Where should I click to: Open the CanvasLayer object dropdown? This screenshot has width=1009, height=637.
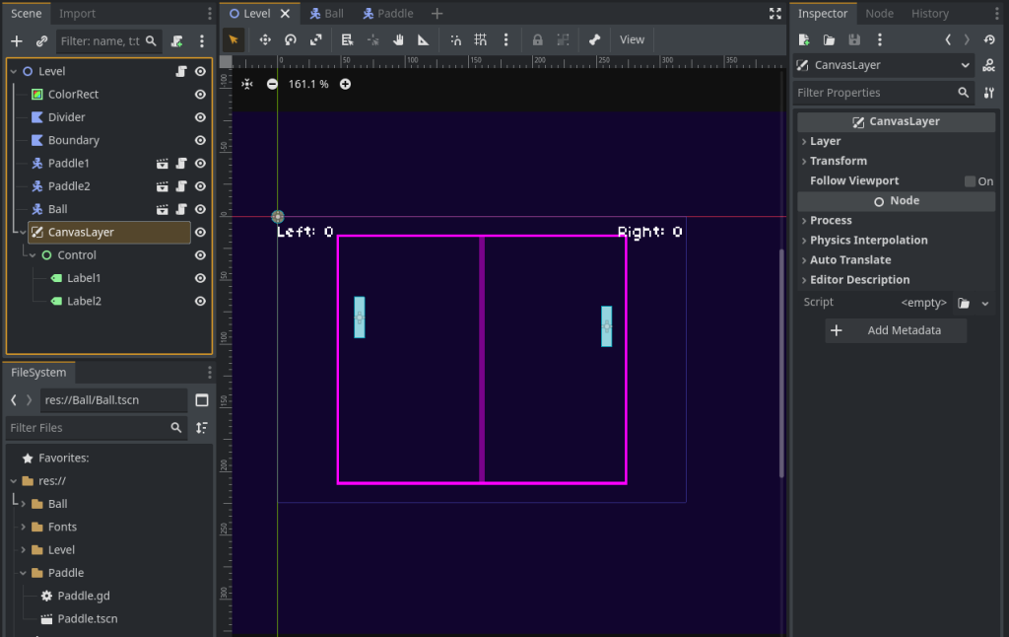[x=965, y=65]
